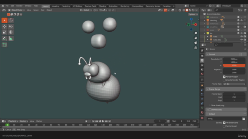
Task: Pick the Scale tool
Action: click(x=4, y=32)
